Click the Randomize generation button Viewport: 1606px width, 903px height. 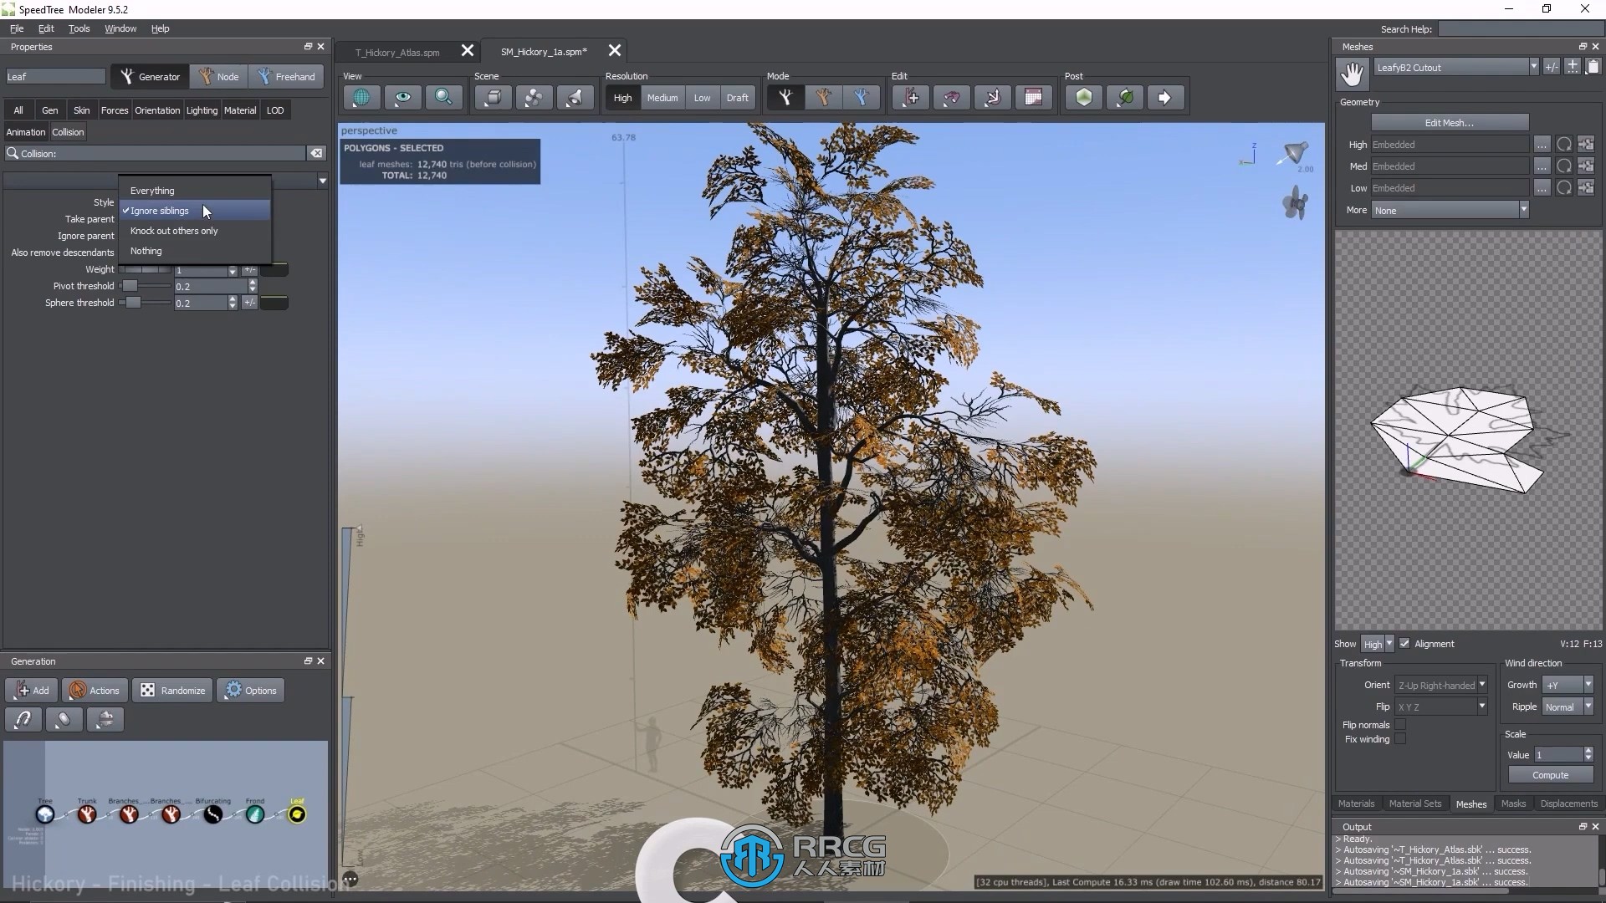172,690
